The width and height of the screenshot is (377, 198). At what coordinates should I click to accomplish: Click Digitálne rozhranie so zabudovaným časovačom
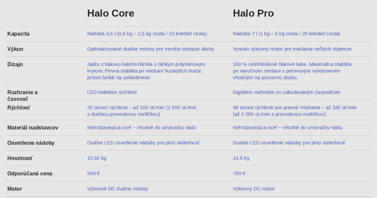(286, 92)
